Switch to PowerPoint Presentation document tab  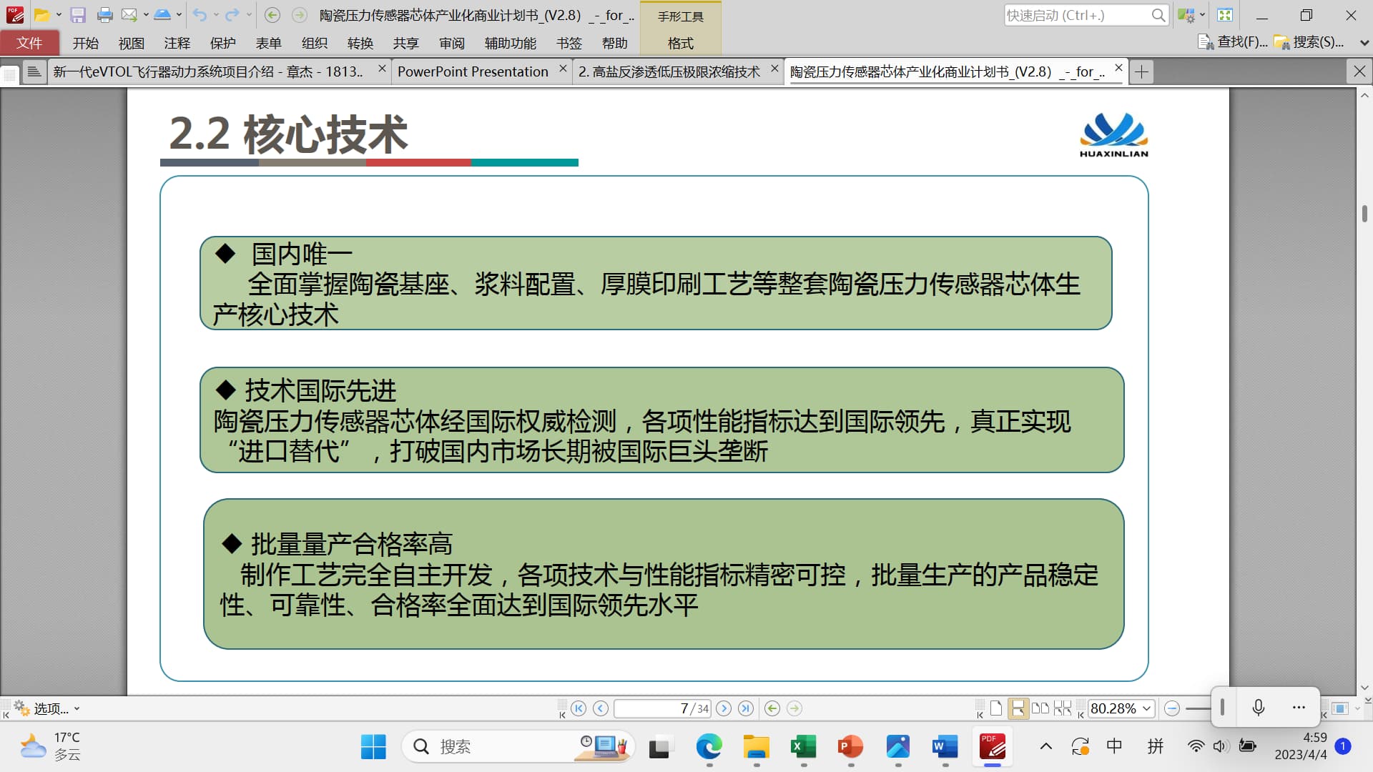click(473, 71)
